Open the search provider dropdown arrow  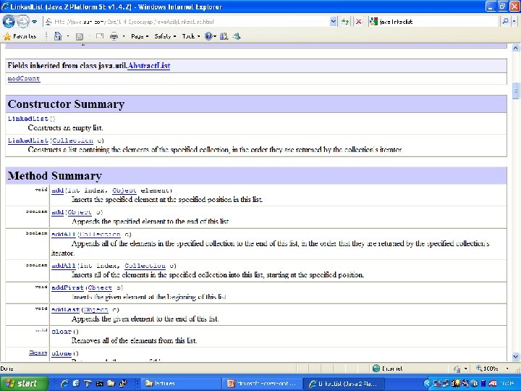514,22
